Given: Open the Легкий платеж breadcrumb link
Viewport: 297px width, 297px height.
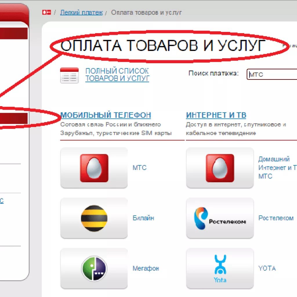Looking at the screenshot, I should (x=82, y=12).
